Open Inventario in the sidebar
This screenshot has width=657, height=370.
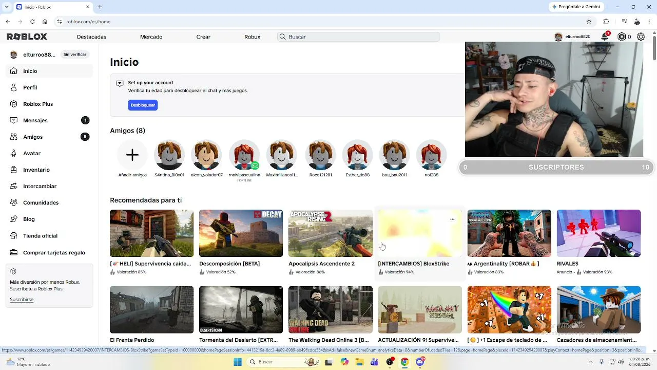[50, 170]
